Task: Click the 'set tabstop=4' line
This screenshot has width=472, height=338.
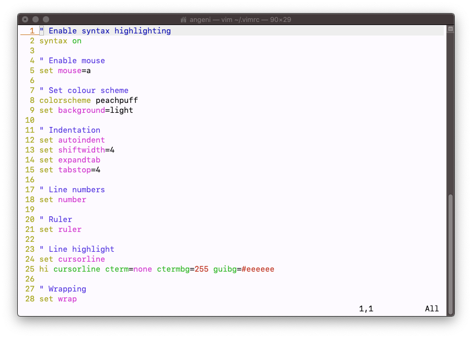Action: click(x=70, y=170)
